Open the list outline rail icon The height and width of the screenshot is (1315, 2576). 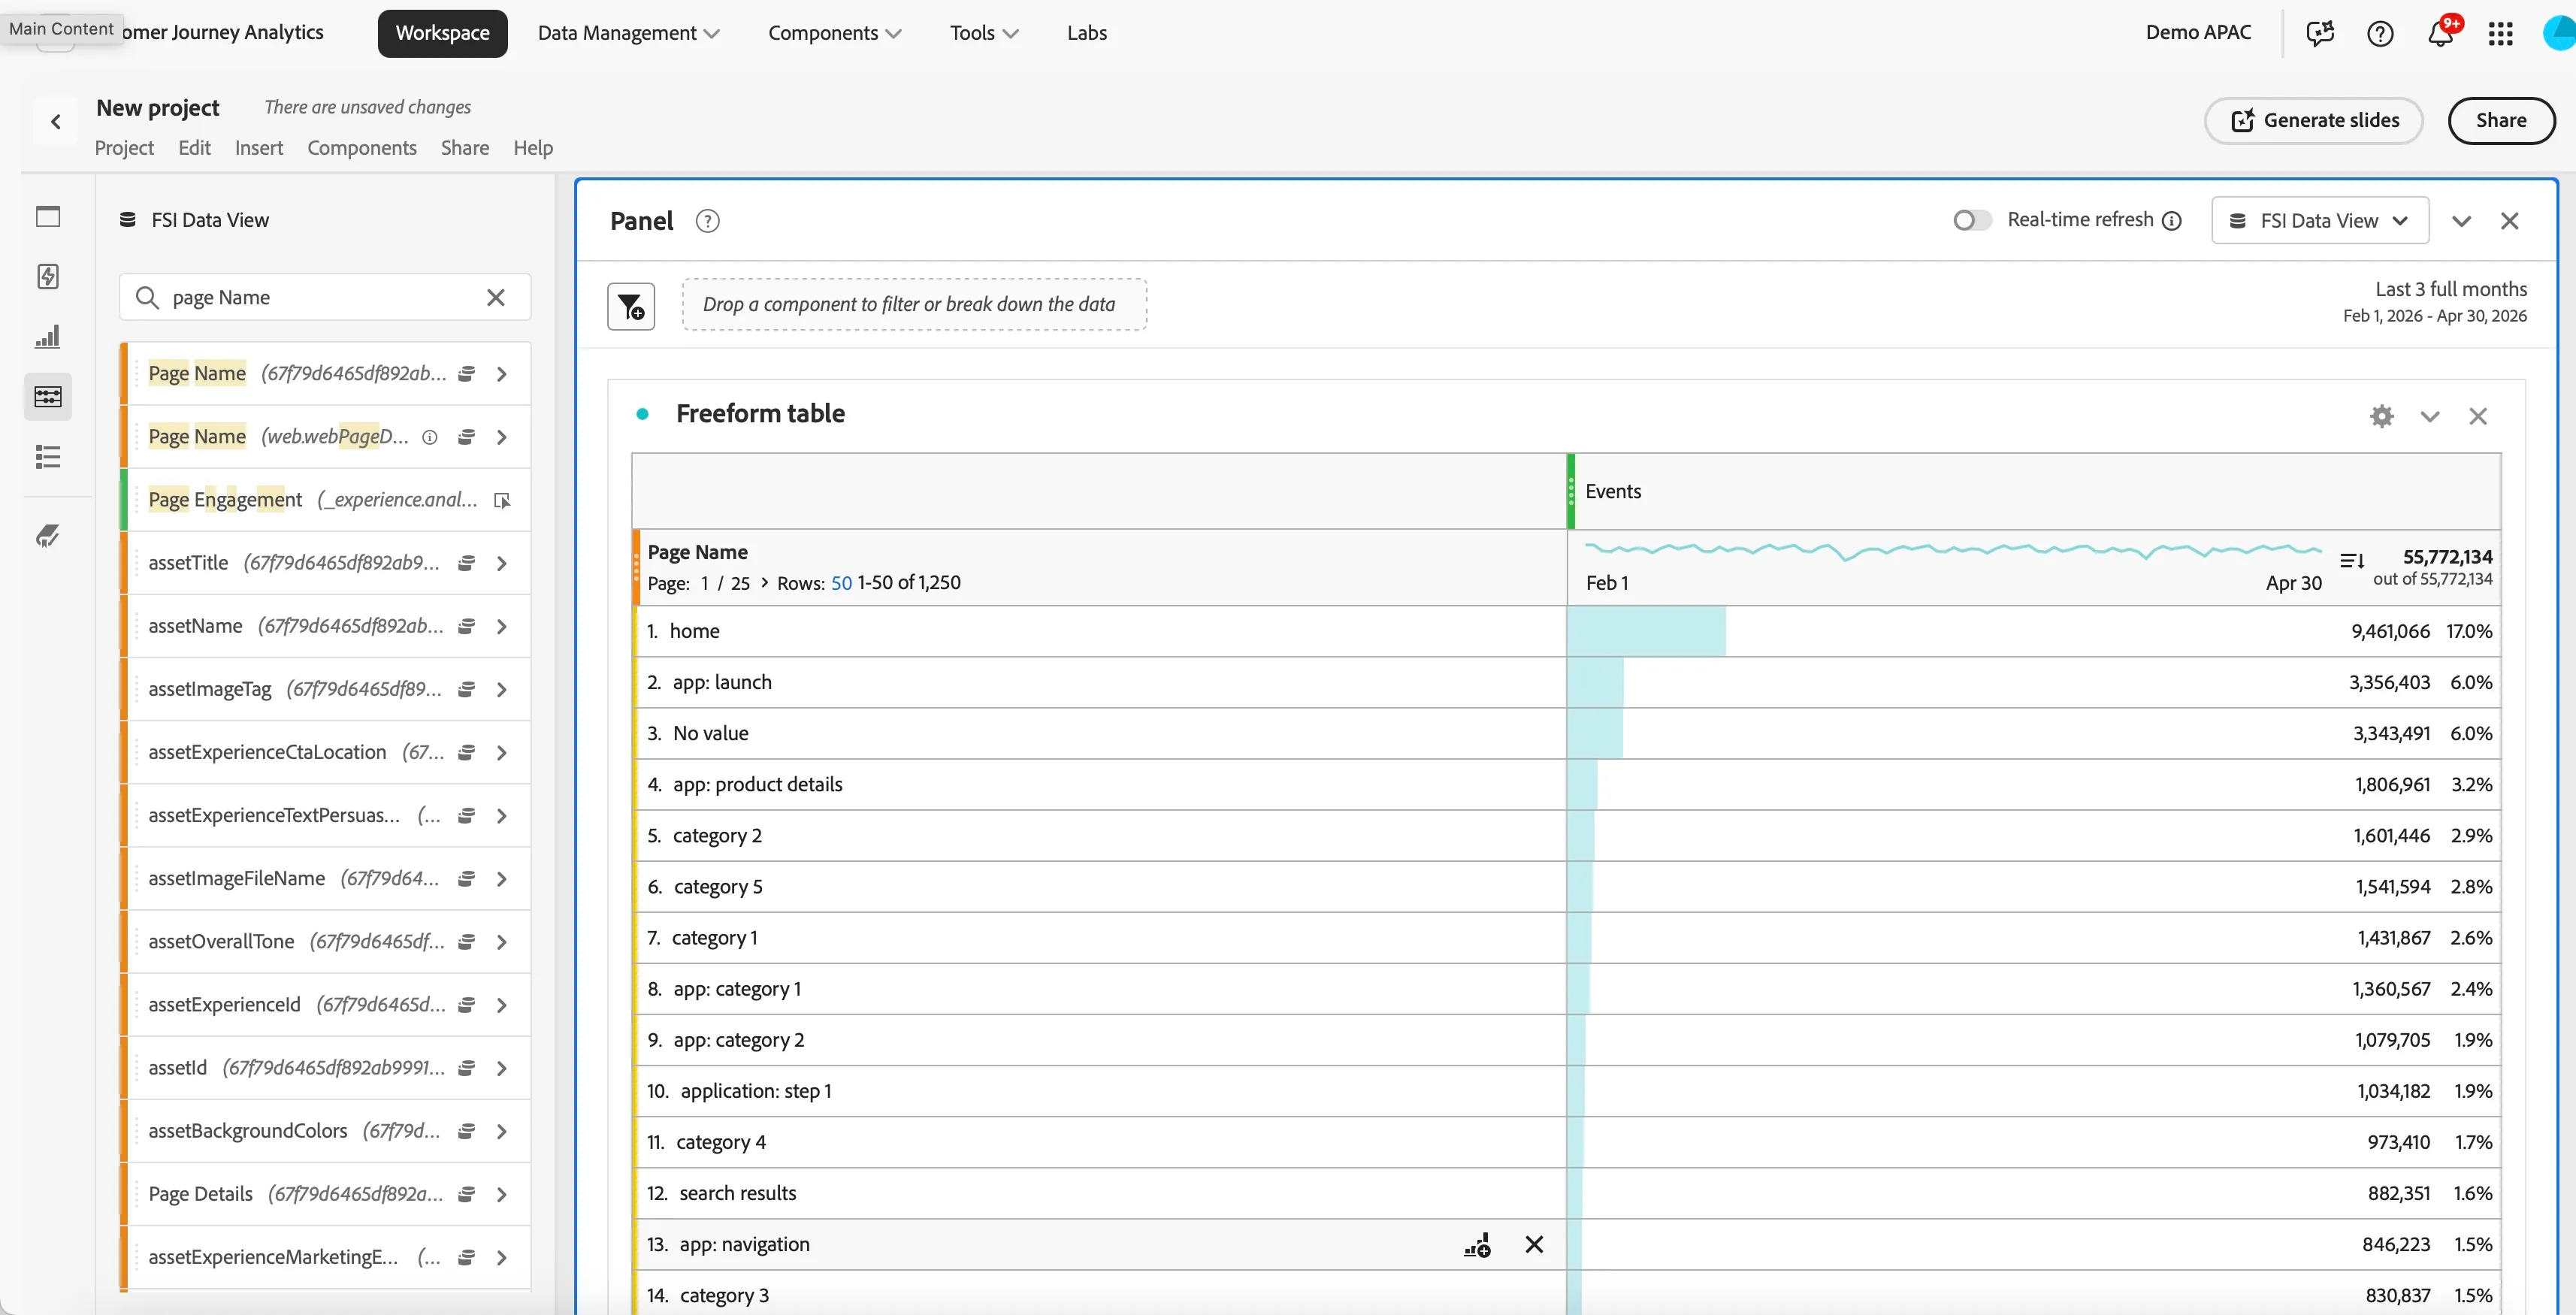point(48,457)
